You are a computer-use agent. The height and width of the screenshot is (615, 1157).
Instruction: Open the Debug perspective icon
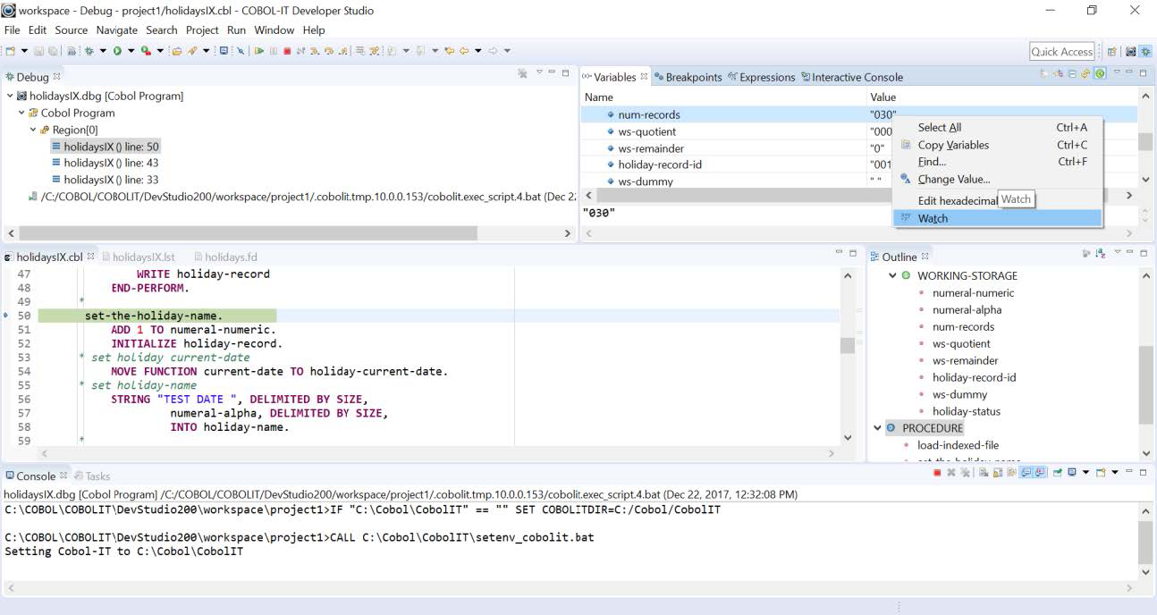pyautogui.click(x=1145, y=52)
